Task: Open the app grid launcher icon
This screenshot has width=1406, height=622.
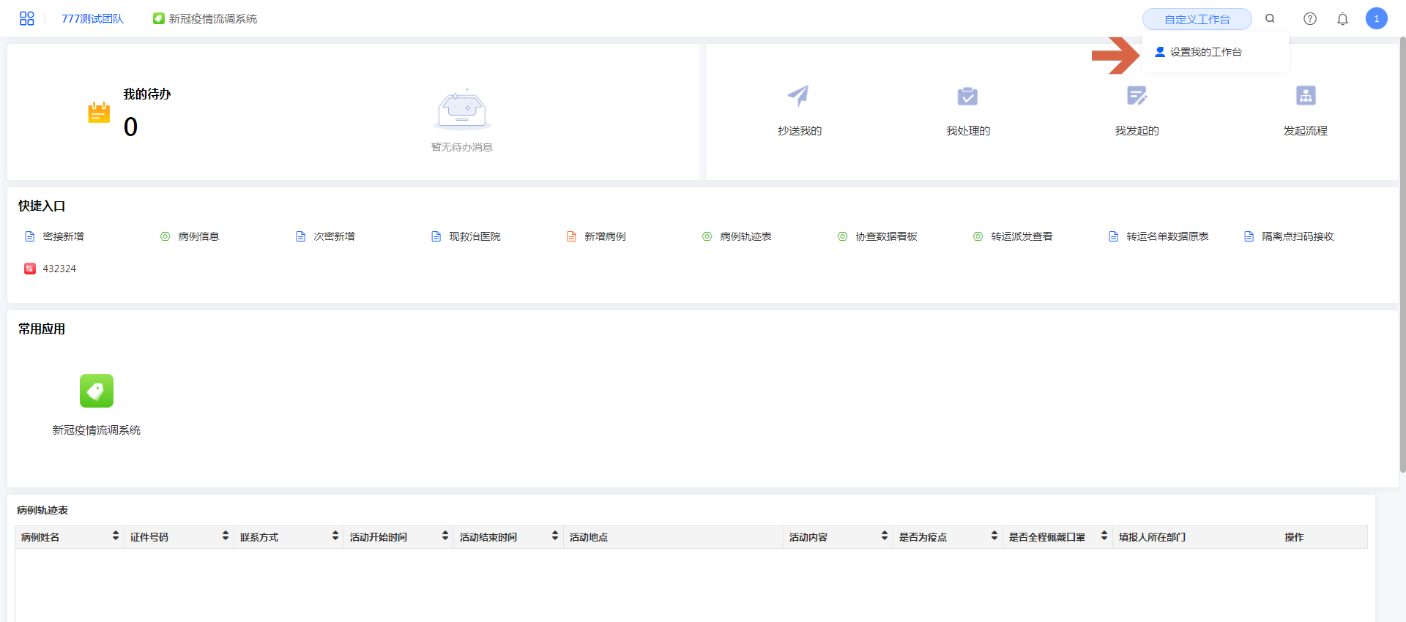Action: (26, 18)
